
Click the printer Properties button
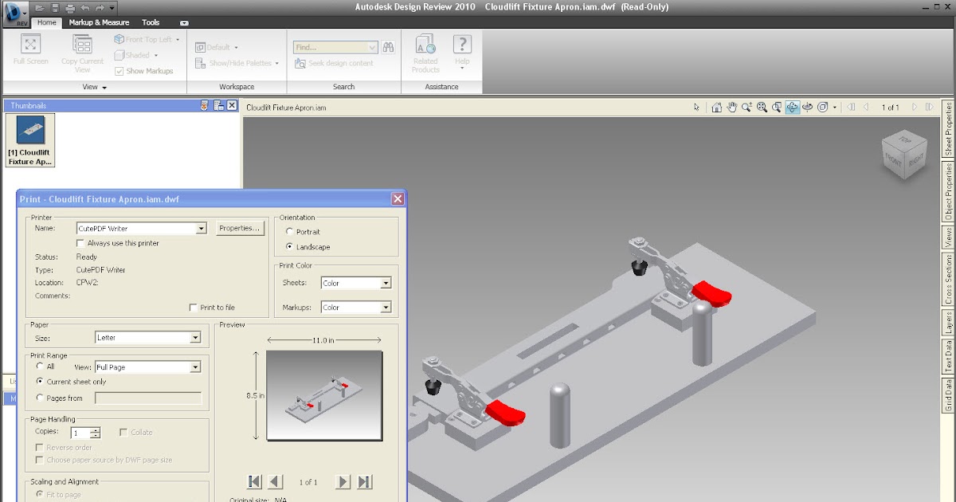[x=241, y=228]
